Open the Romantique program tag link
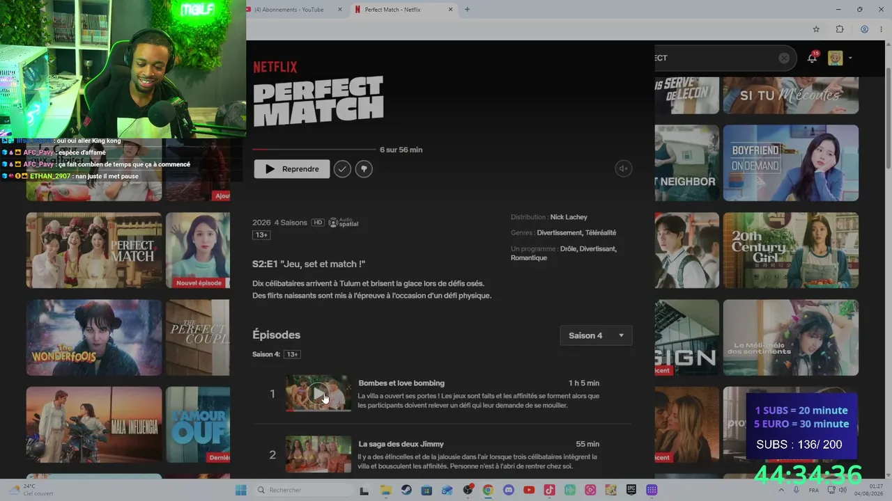Screen dimensions: 892x501 click(529, 258)
